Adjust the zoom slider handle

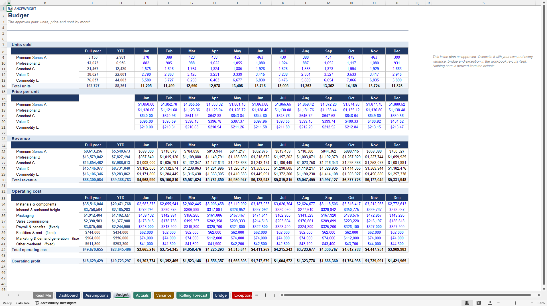click(515, 303)
